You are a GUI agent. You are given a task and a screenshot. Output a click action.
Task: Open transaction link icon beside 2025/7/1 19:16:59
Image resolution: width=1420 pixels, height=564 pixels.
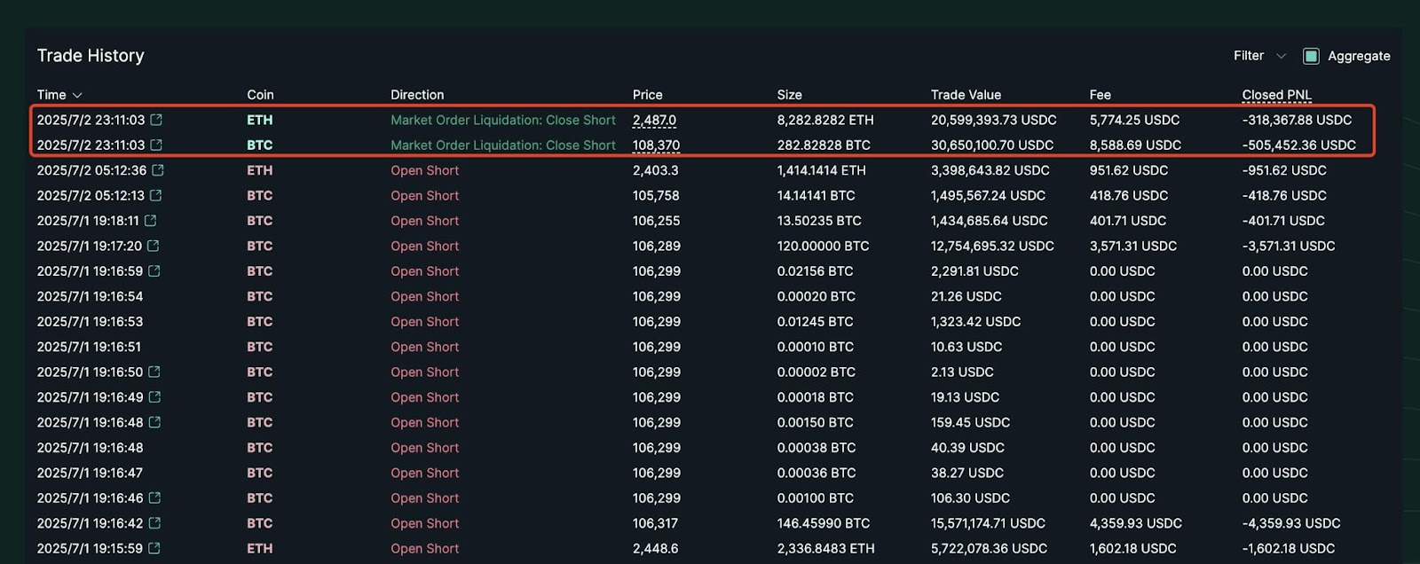click(x=154, y=270)
